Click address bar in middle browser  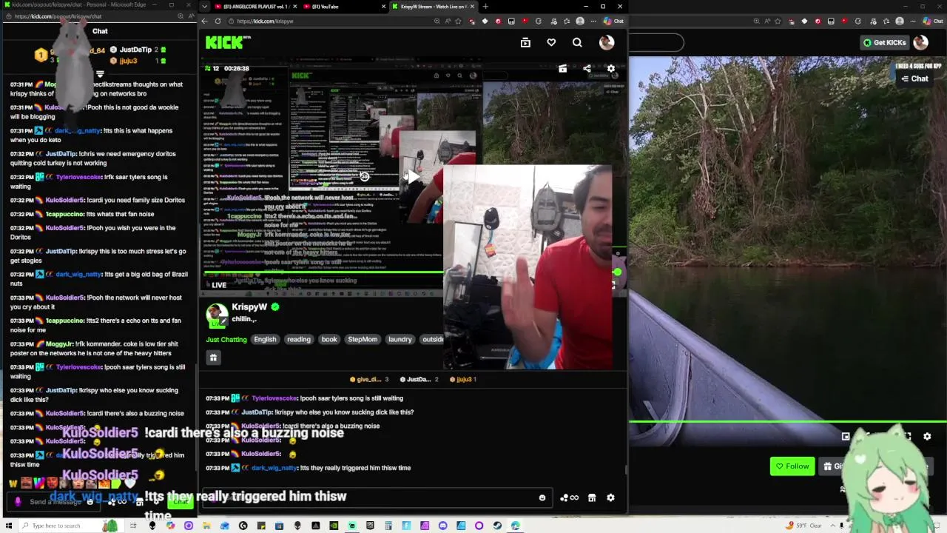point(333,21)
